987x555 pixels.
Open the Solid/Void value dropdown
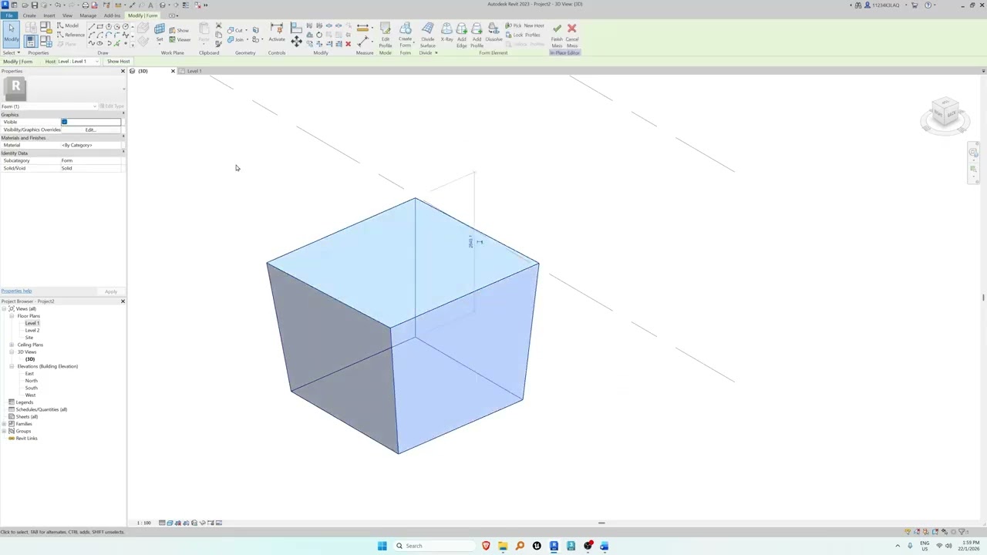pyautogui.click(x=91, y=168)
